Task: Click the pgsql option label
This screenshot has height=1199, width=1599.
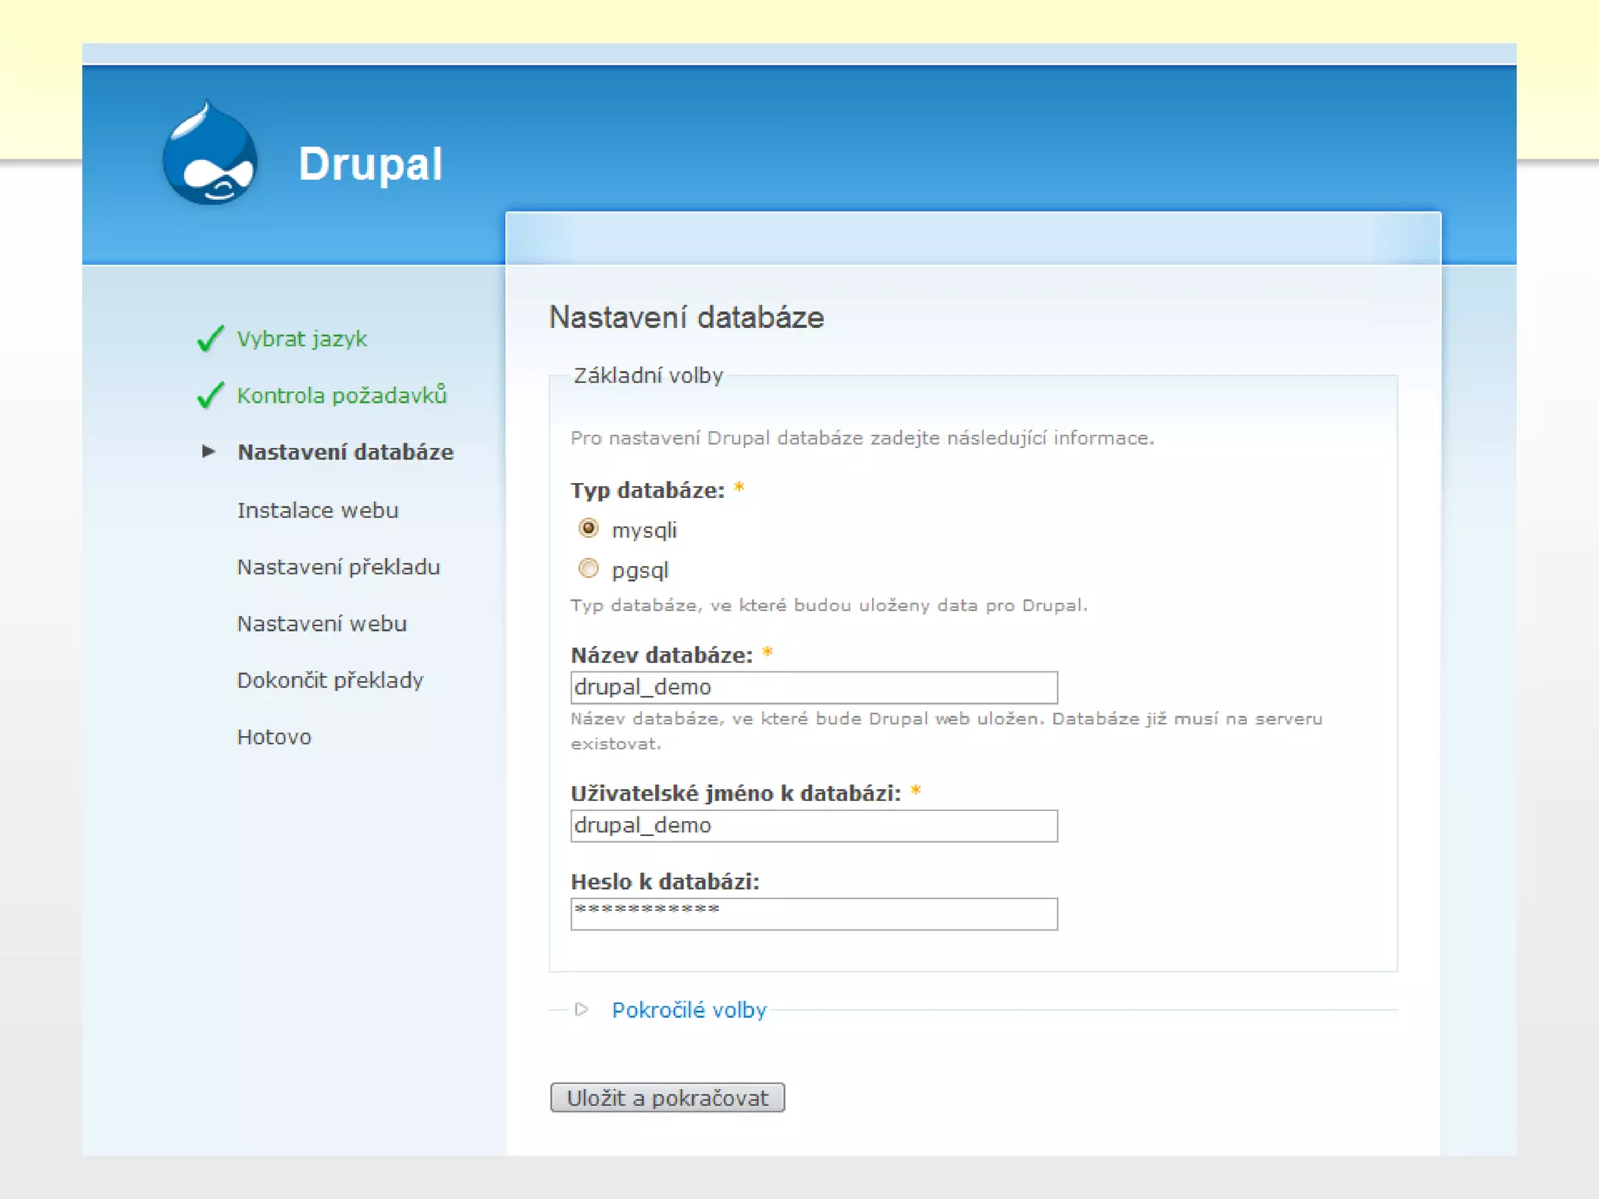Action: point(640,570)
